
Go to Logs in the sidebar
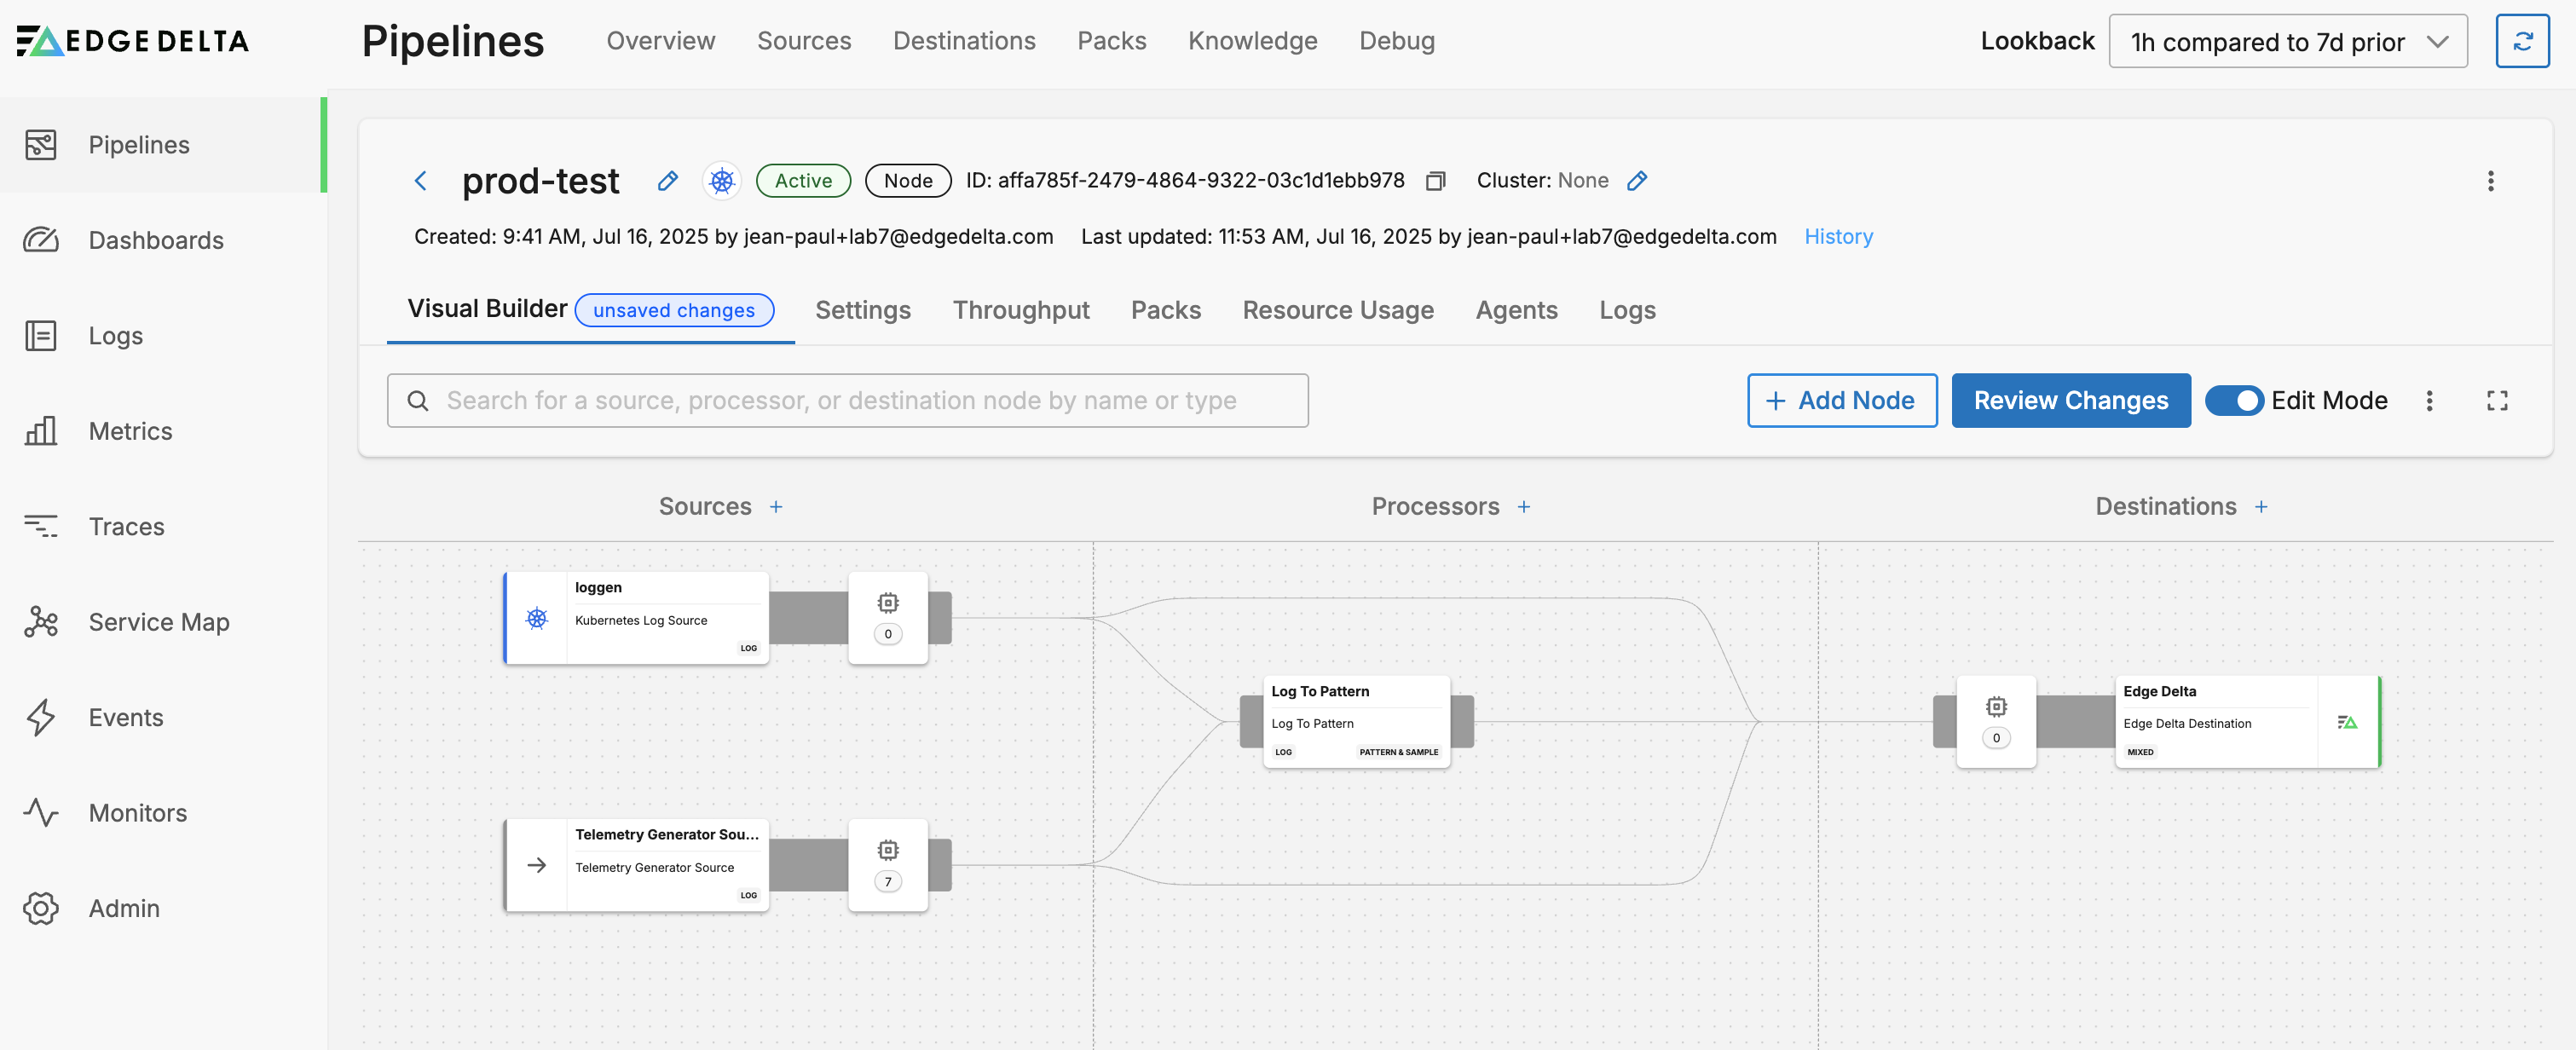[x=162, y=336]
